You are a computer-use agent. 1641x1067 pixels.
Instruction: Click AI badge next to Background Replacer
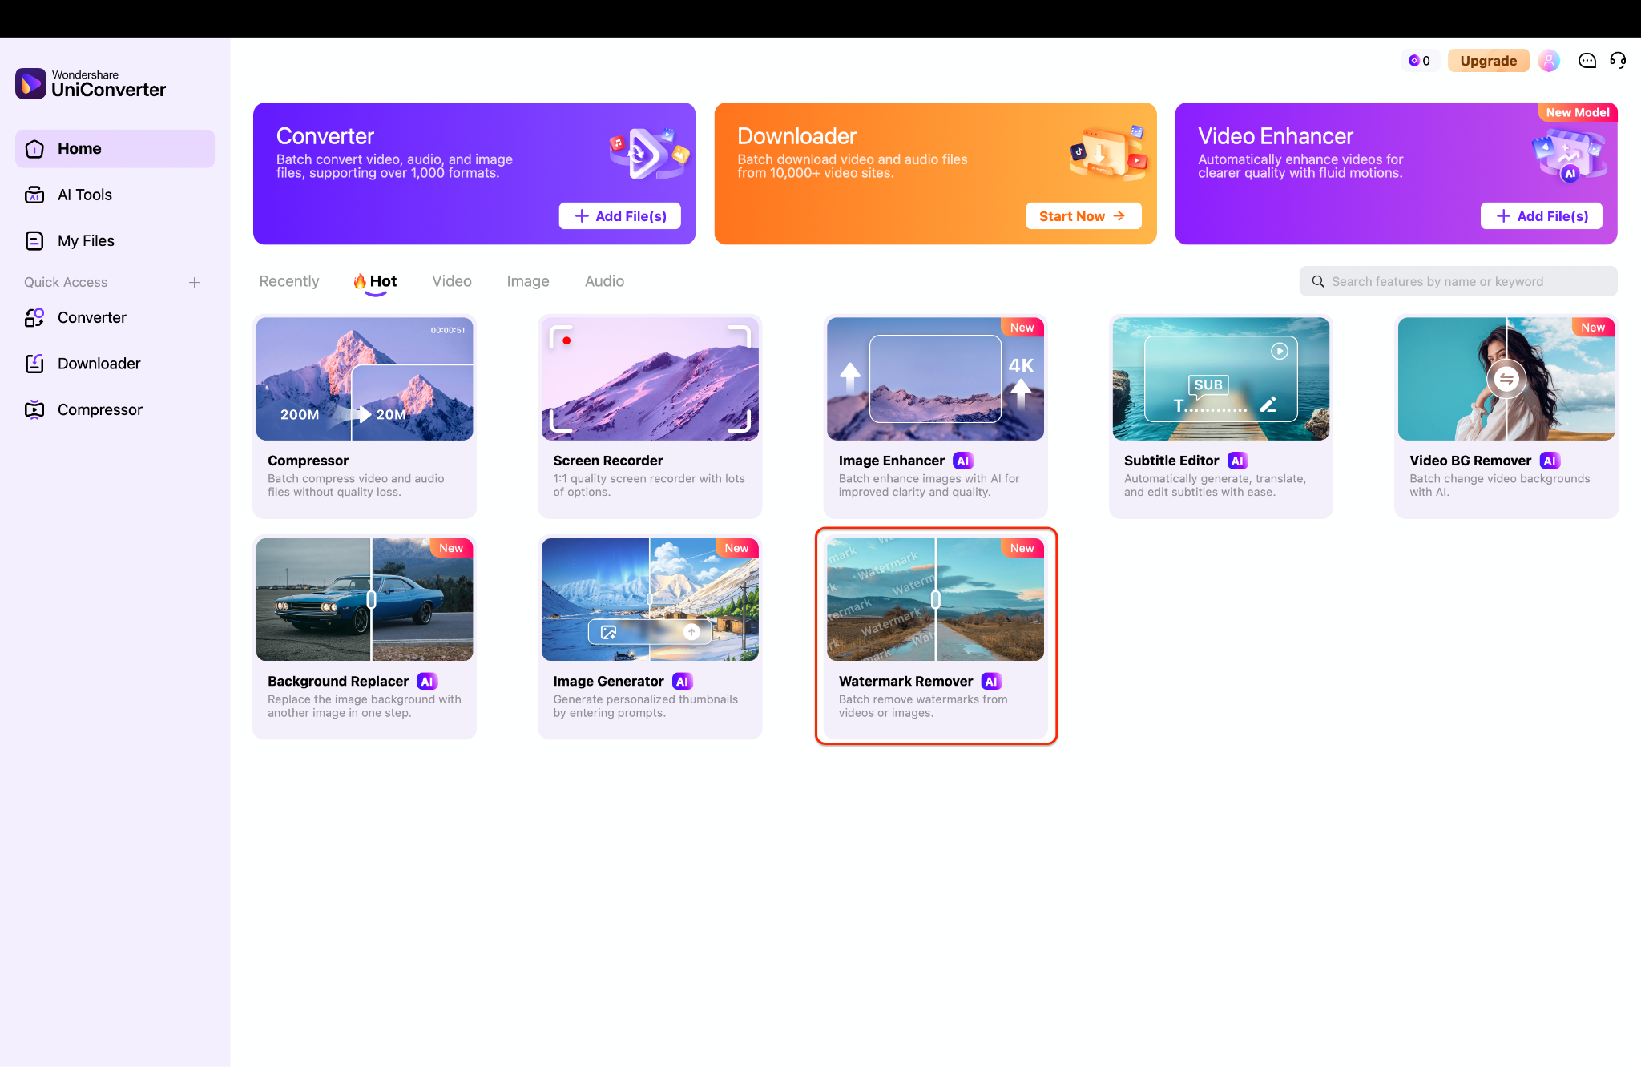pos(427,682)
